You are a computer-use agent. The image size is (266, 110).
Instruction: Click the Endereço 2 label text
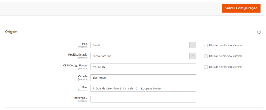pyautogui.click(x=80, y=98)
